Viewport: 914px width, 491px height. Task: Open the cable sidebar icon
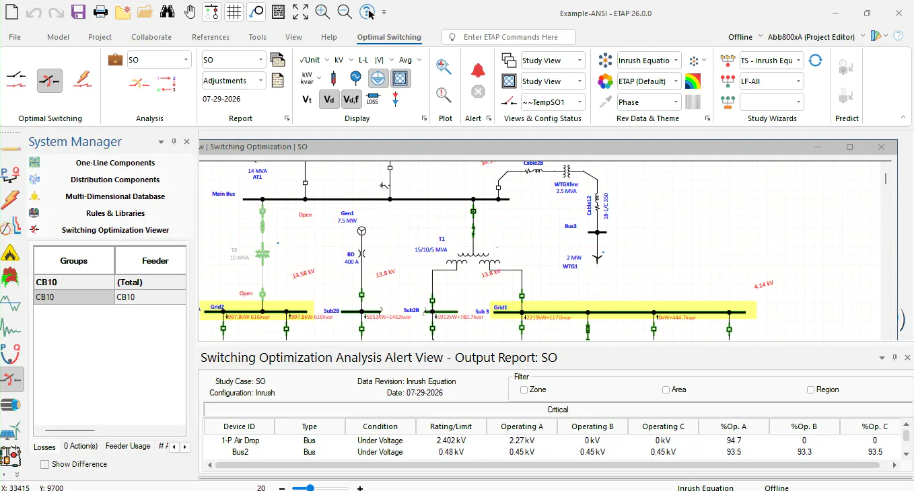[x=11, y=405]
